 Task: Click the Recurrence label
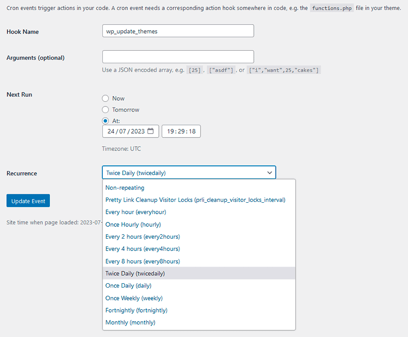(22, 174)
